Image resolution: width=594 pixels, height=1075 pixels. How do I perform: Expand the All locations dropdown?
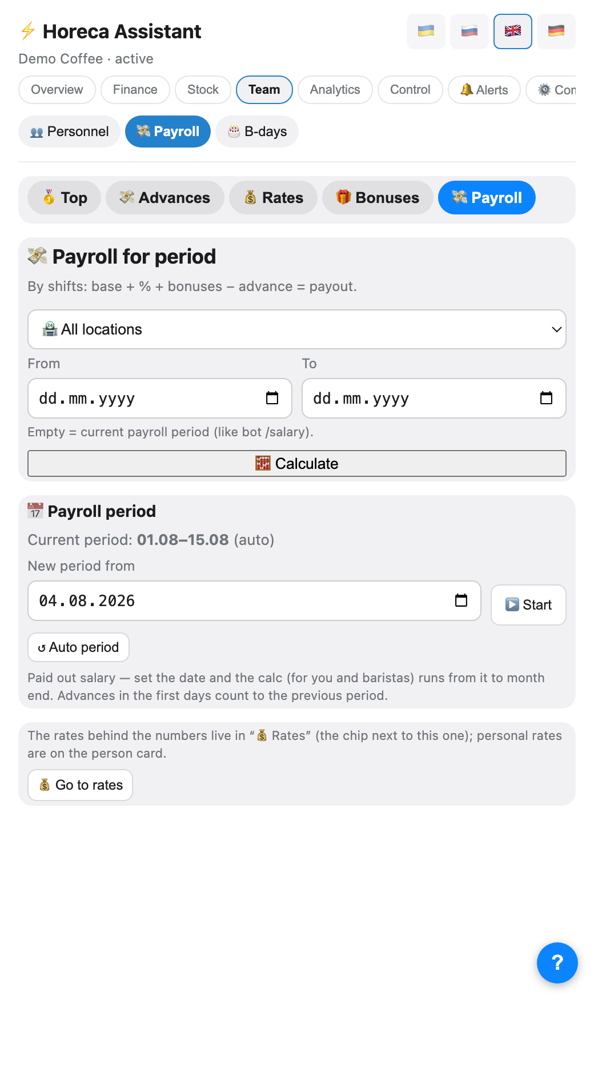coord(297,329)
